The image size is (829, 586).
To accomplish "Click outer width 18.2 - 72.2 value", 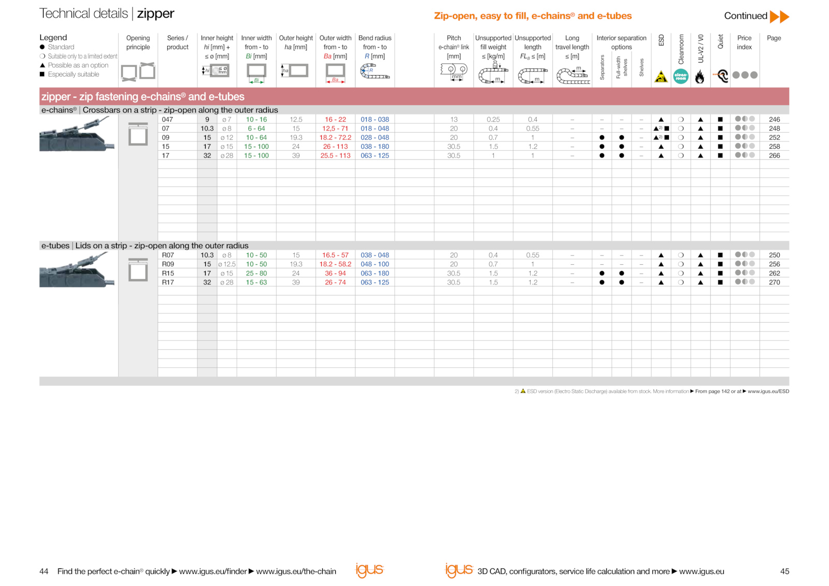I will click(x=335, y=137).
